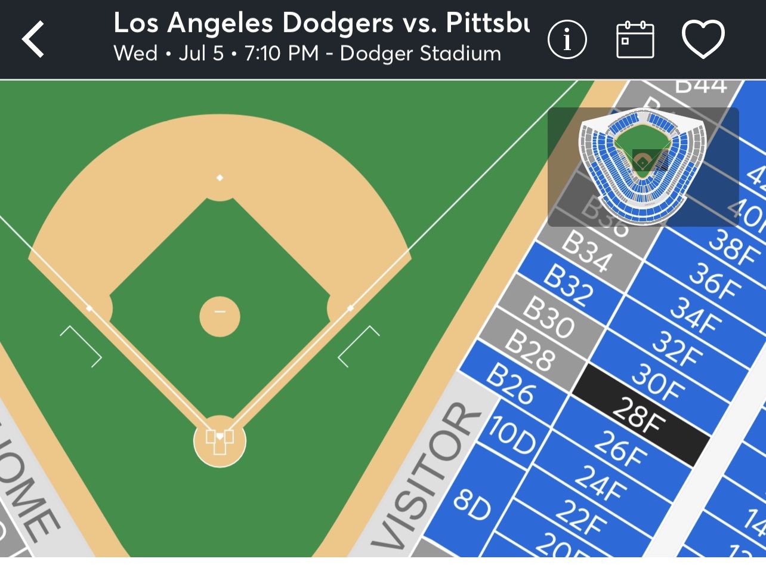Select dugout section 8D
The width and height of the screenshot is (766, 568).
[x=474, y=507]
